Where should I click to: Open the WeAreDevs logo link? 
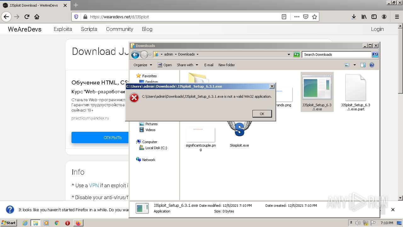(25, 29)
